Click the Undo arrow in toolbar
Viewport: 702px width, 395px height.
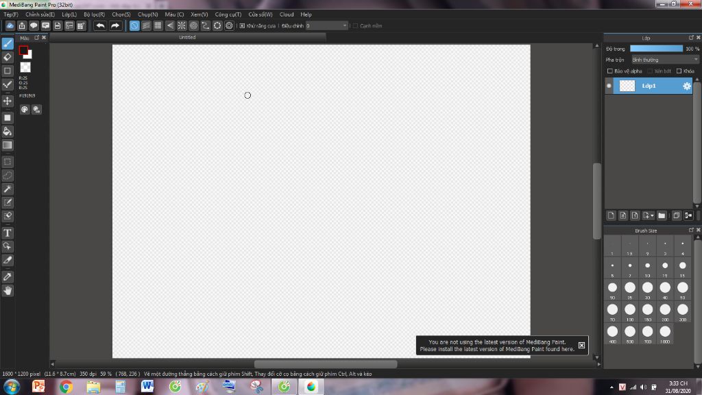(x=100, y=25)
